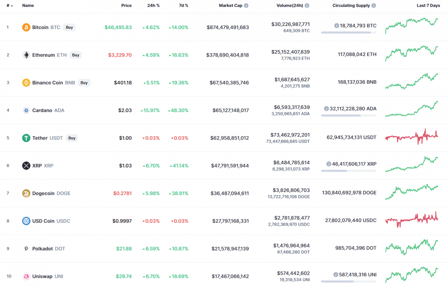The width and height of the screenshot is (448, 286).
Task: Open the Uniswap UNI name link
Action: 48,276
